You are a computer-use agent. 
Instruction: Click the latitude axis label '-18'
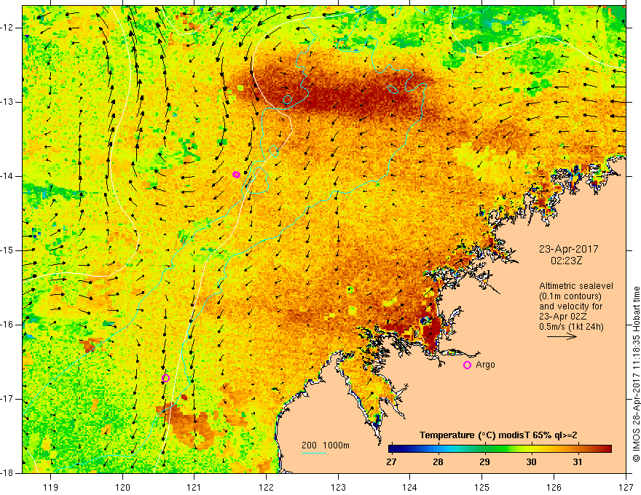[8, 473]
